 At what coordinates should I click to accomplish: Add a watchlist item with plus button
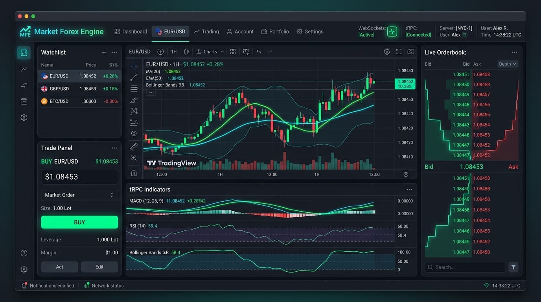coord(104,52)
